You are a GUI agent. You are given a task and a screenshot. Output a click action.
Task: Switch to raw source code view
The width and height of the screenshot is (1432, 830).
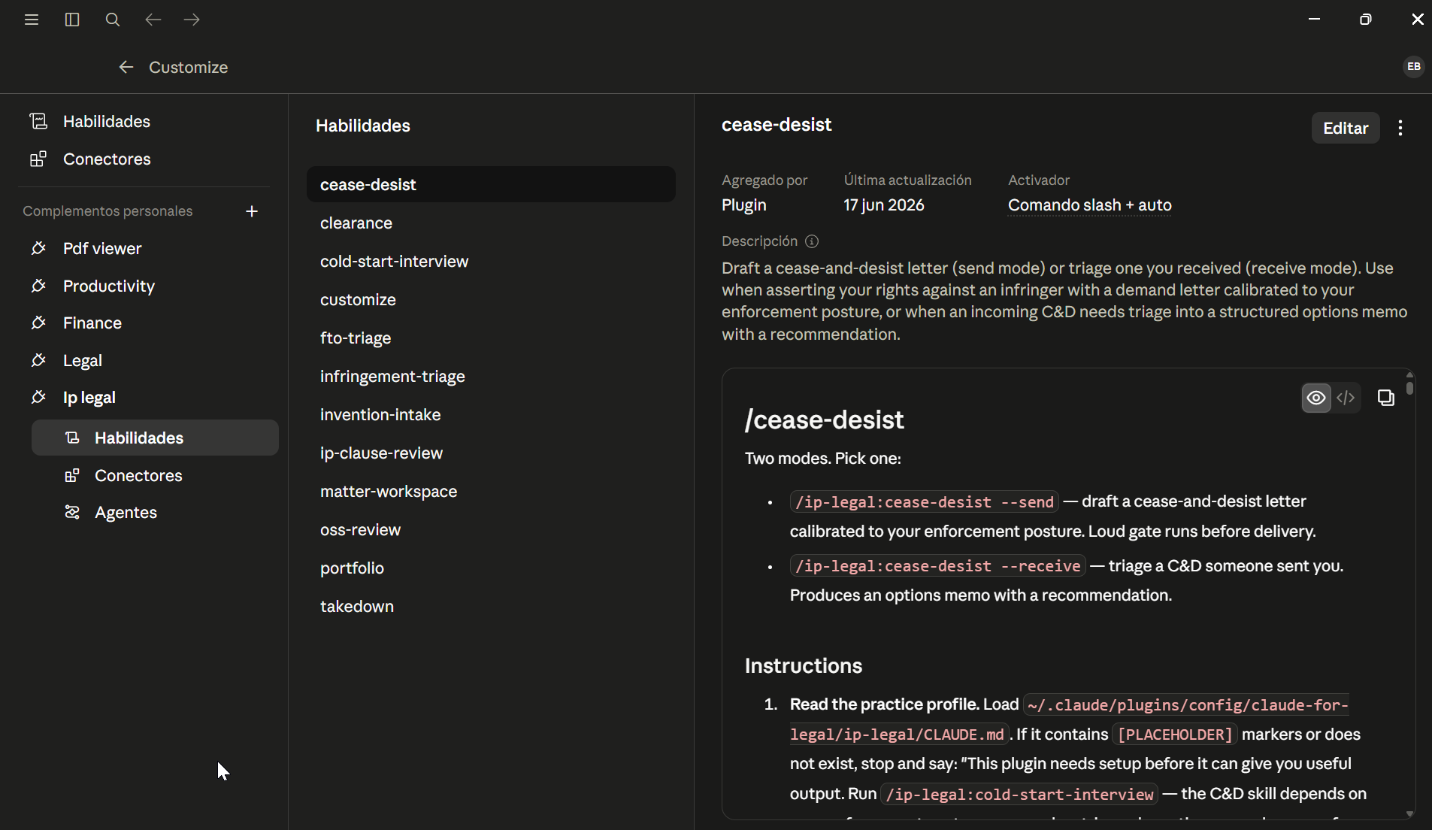point(1346,398)
